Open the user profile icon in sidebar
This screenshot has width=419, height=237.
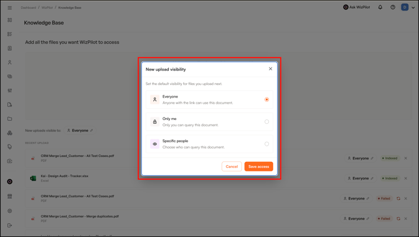pyautogui.click(x=9, y=63)
